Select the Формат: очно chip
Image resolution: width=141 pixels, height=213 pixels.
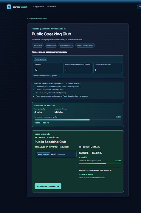point(51,46)
